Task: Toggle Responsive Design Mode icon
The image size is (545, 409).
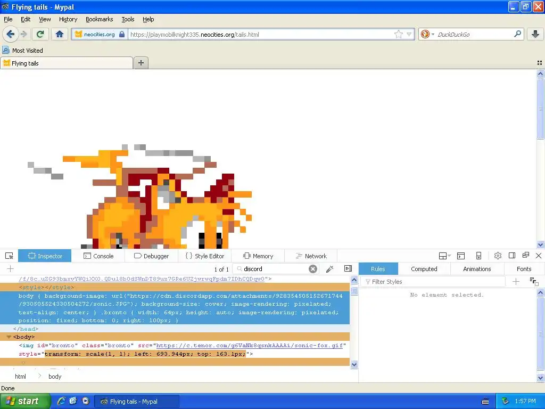Action: (478, 256)
